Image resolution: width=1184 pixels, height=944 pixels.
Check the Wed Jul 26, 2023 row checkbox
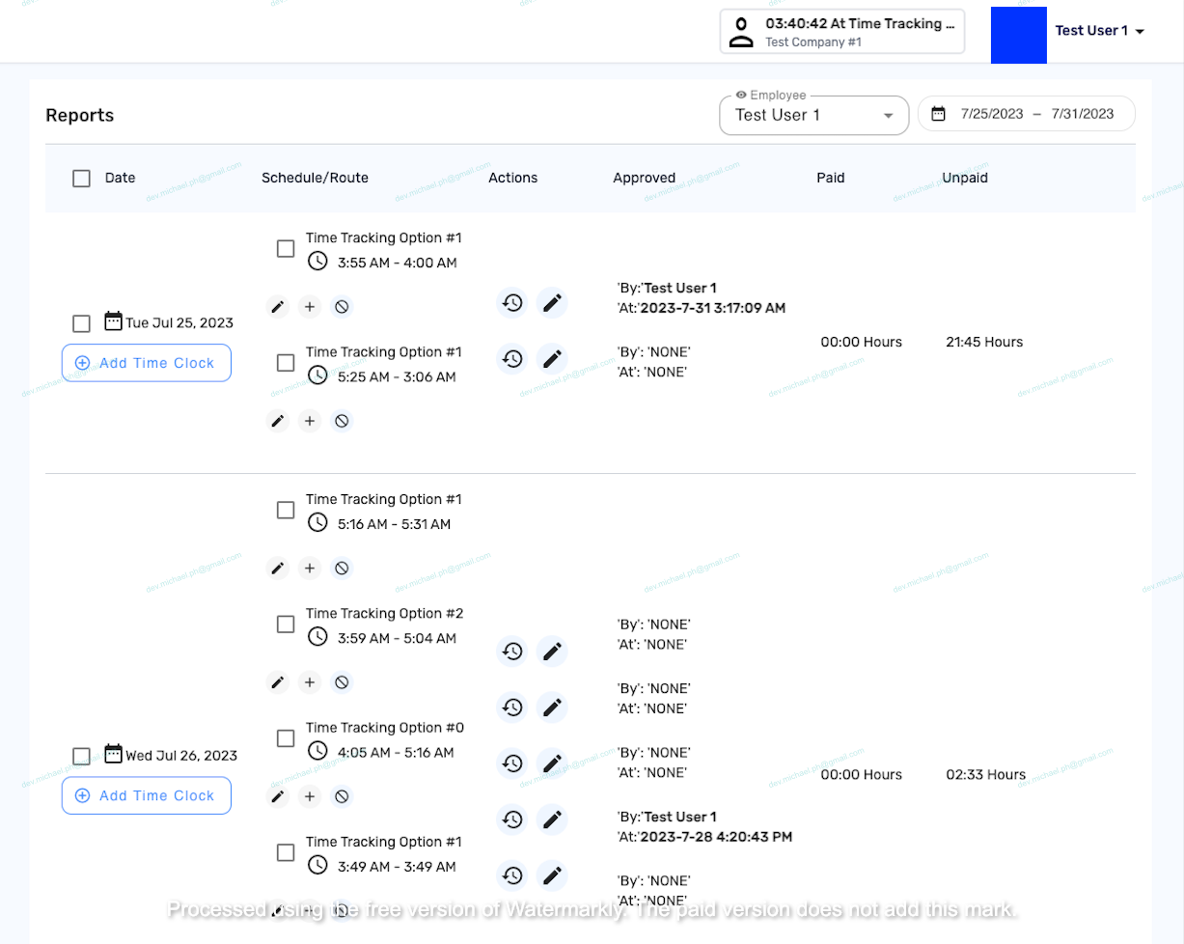tap(82, 756)
